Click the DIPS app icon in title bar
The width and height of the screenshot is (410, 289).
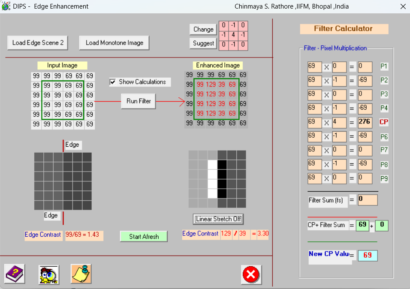pos(6,6)
